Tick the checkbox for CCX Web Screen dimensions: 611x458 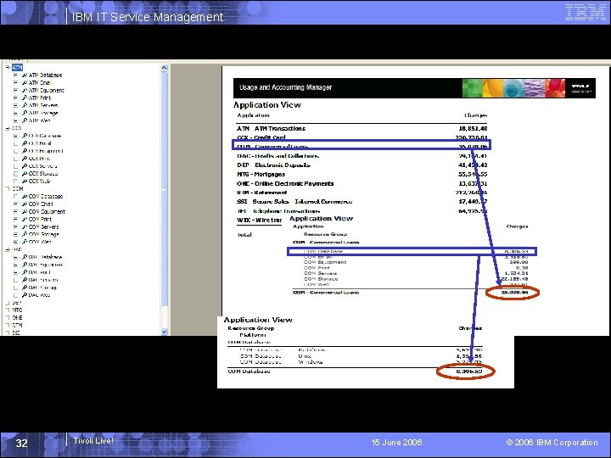15,182
